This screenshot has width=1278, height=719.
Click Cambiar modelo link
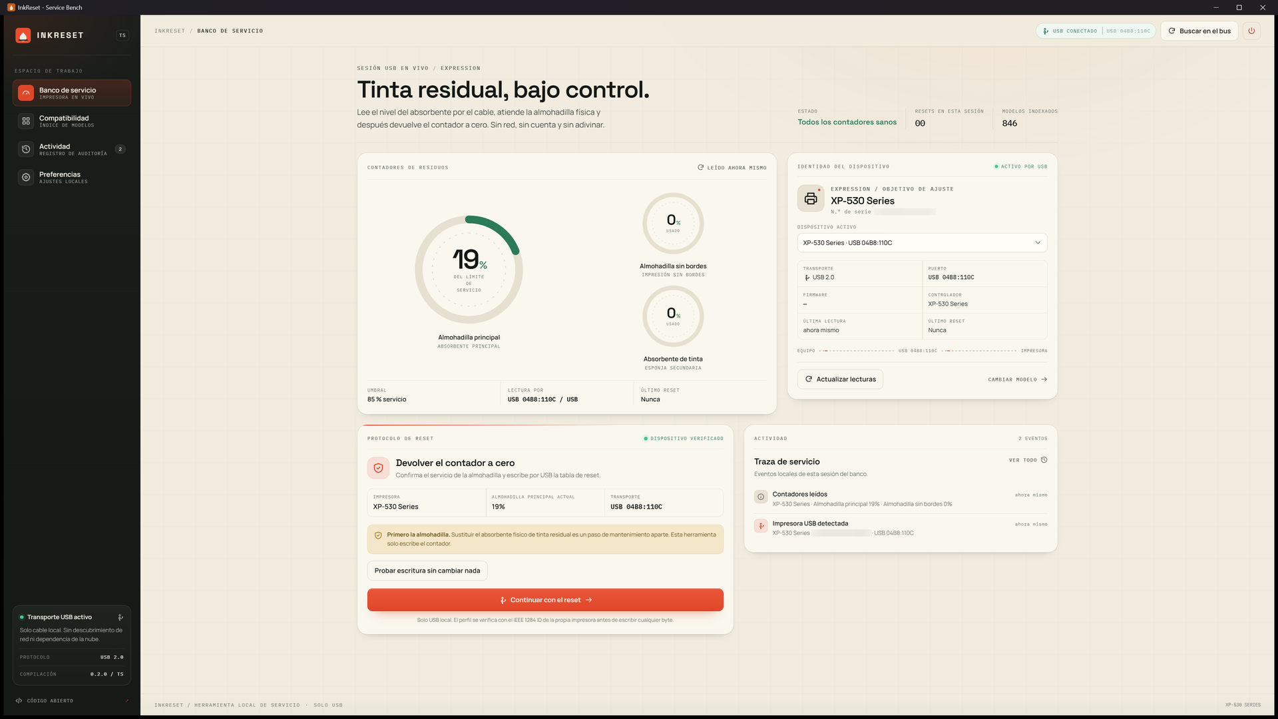click(1017, 379)
